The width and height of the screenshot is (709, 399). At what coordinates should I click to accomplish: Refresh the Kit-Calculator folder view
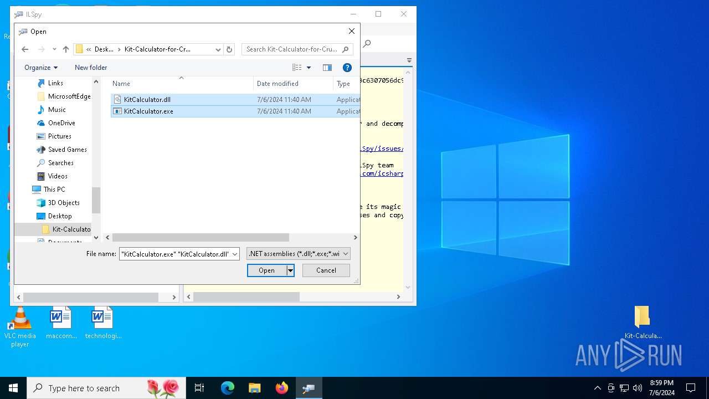click(229, 49)
